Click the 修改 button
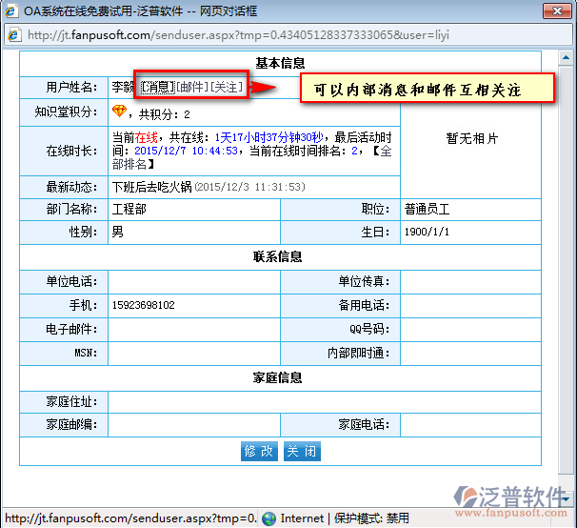This screenshot has width=577, height=528. click(x=260, y=451)
